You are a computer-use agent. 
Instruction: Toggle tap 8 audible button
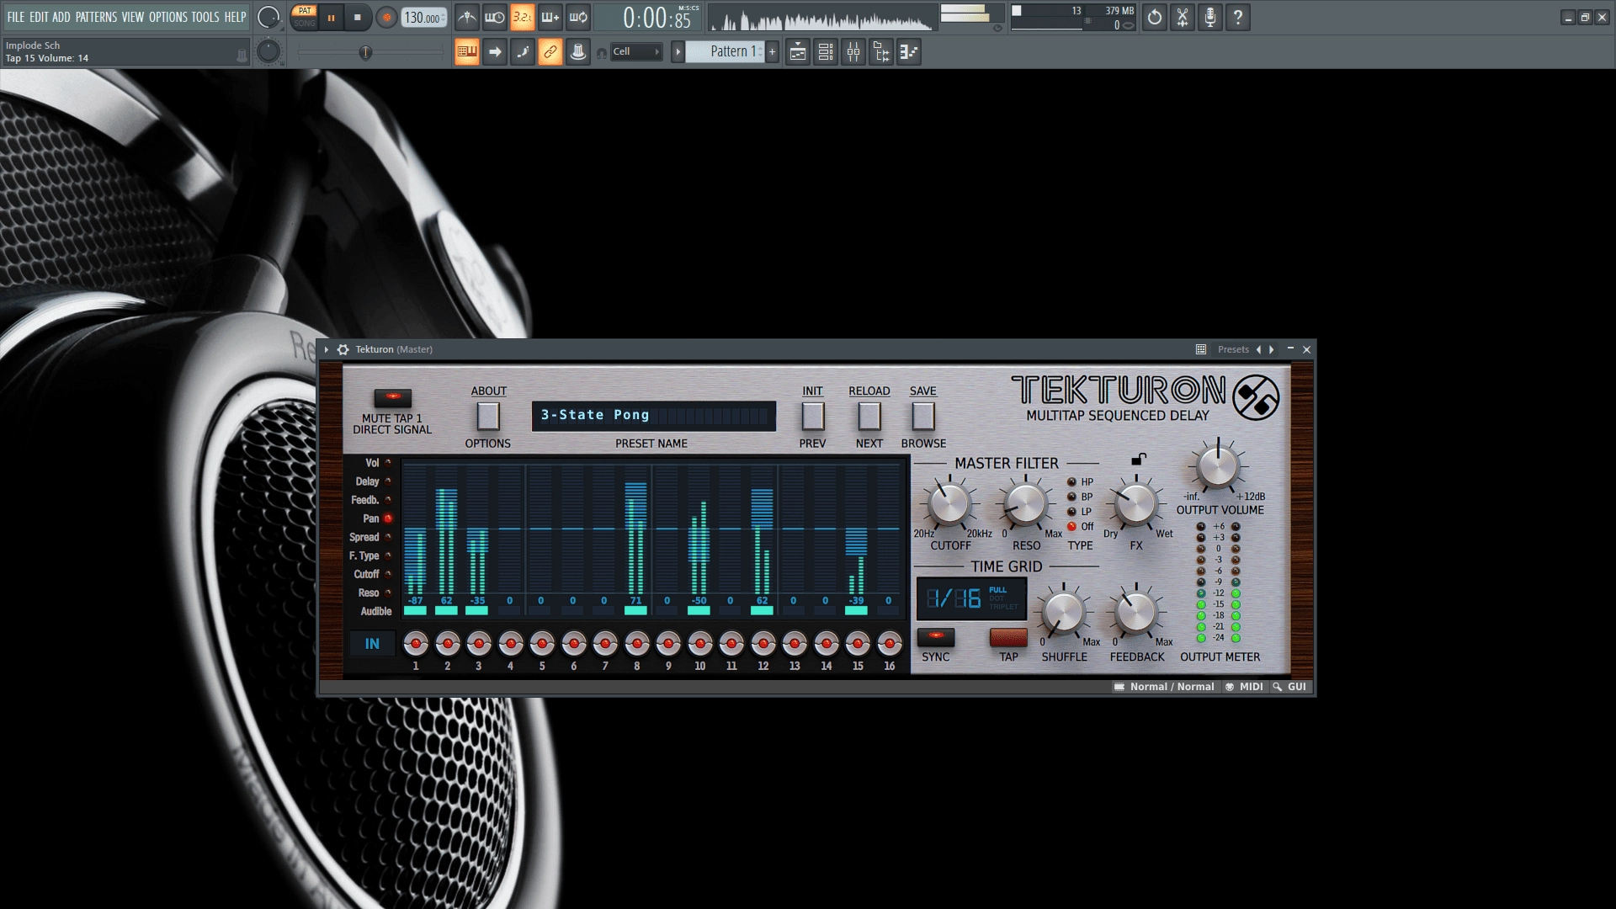point(636,611)
